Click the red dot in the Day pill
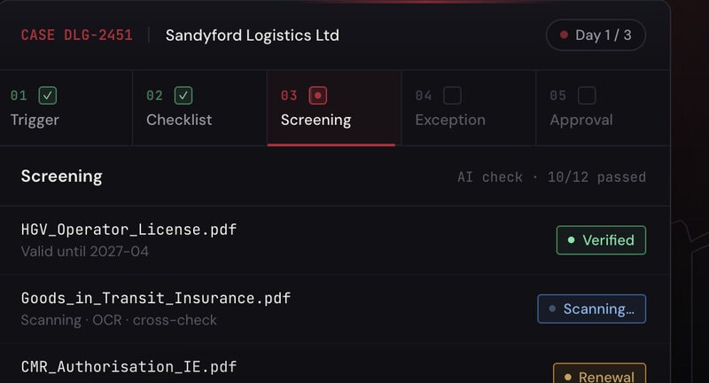This screenshot has height=383, width=709. click(564, 35)
